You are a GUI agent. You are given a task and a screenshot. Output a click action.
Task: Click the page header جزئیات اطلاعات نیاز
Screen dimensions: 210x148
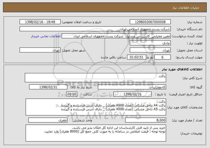coord(186,8)
